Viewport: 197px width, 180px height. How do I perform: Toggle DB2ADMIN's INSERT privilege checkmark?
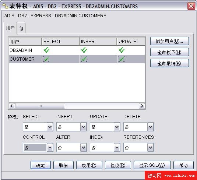[x=84, y=50]
